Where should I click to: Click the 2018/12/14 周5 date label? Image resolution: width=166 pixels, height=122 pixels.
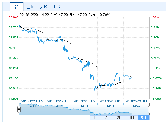[32, 101]
